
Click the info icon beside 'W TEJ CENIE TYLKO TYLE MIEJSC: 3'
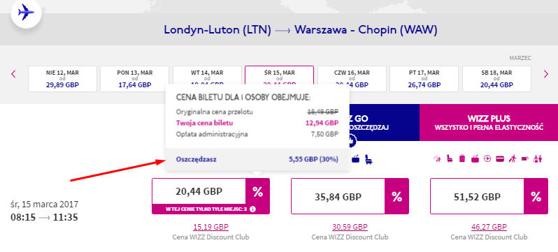coord(252,209)
